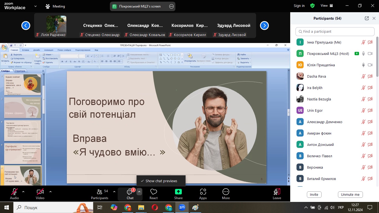Screen dimensions: 379x213
Task: Click Лілія Радченко's video thumbnail
Action: (56, 26)
